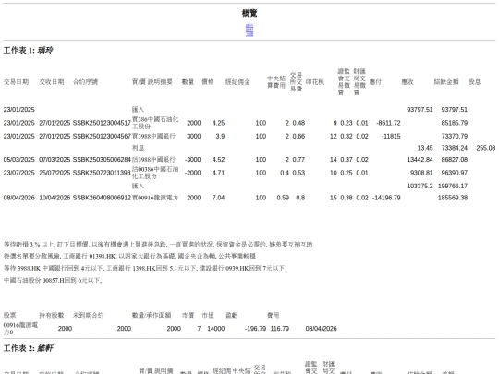Click the 數量/承作面額 holdings header
Screen dimensions: 499x374
click(x=152, y=315)
